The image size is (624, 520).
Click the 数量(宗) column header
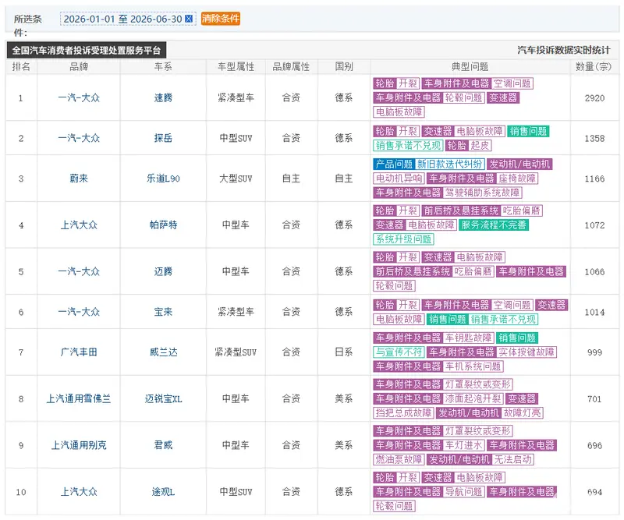594,66
